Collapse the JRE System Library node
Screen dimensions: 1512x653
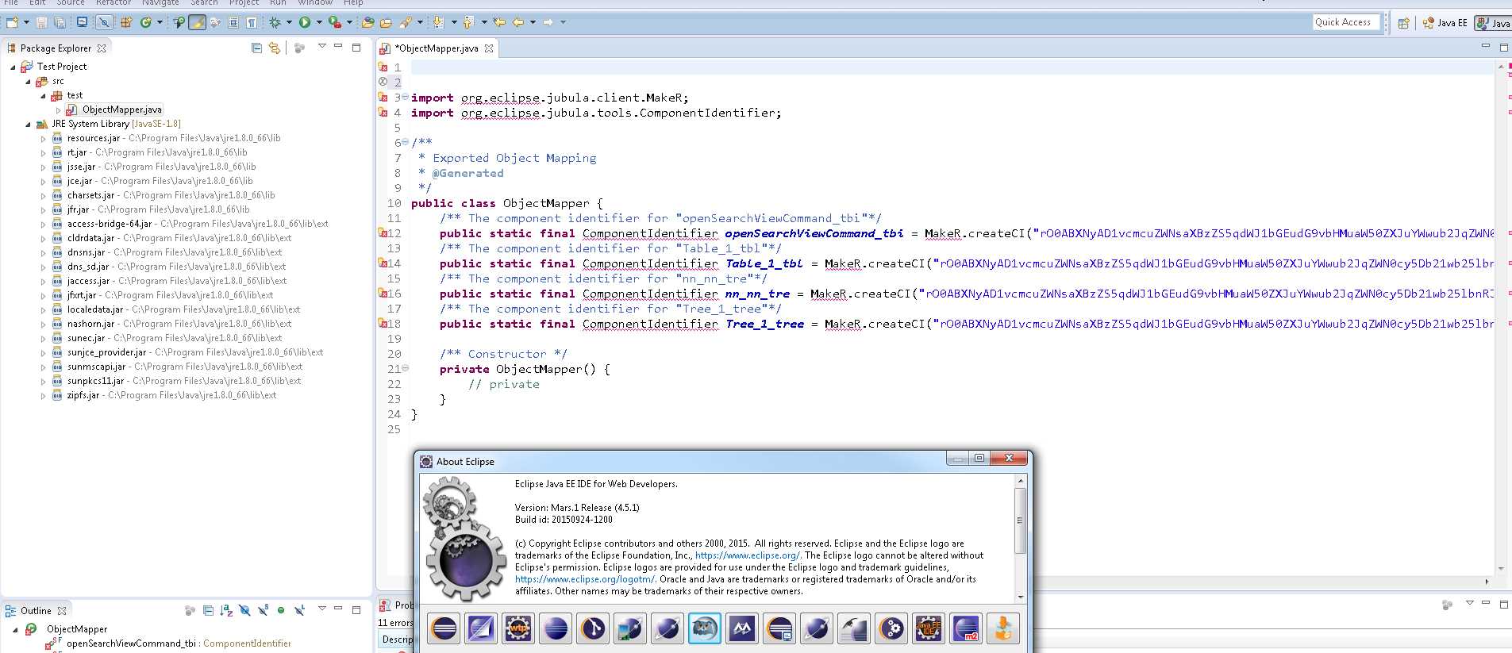point(28,125)
